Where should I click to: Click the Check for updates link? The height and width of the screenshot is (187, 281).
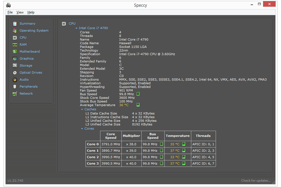256,181
